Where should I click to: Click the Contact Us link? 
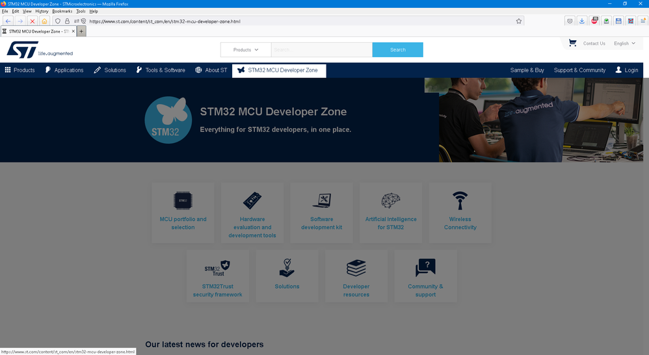pyautogui.click(x=594, y=44)
